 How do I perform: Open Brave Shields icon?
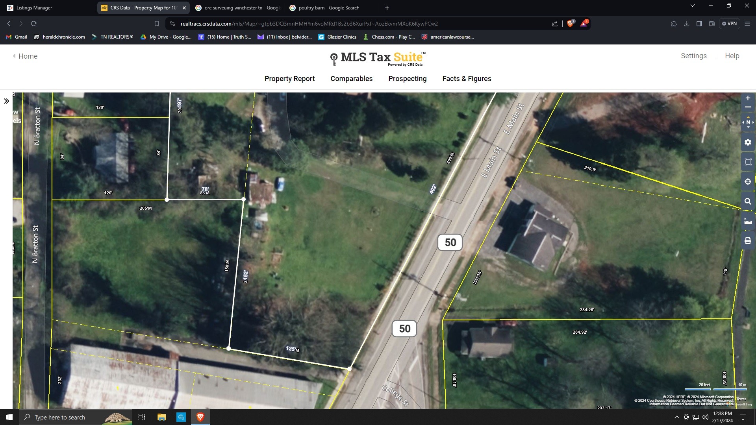570,24
